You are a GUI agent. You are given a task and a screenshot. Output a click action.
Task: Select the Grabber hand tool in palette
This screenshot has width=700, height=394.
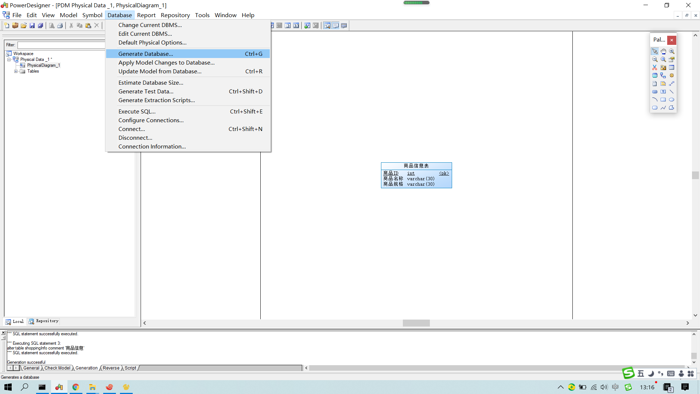[663, 51]
